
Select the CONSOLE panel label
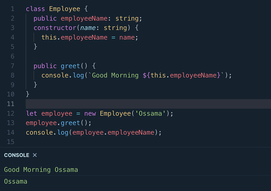click(17, 155)
